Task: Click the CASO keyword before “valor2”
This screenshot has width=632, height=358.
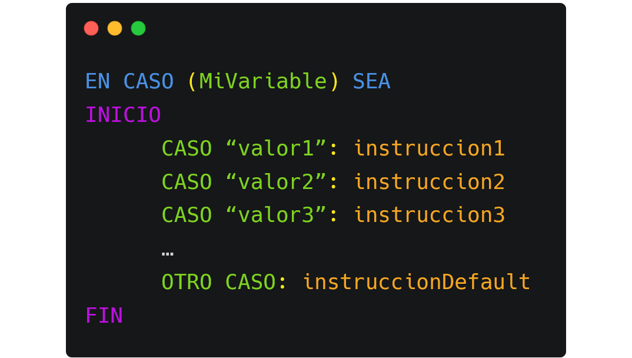Action: pyautogui.click(x=187, y=182)
